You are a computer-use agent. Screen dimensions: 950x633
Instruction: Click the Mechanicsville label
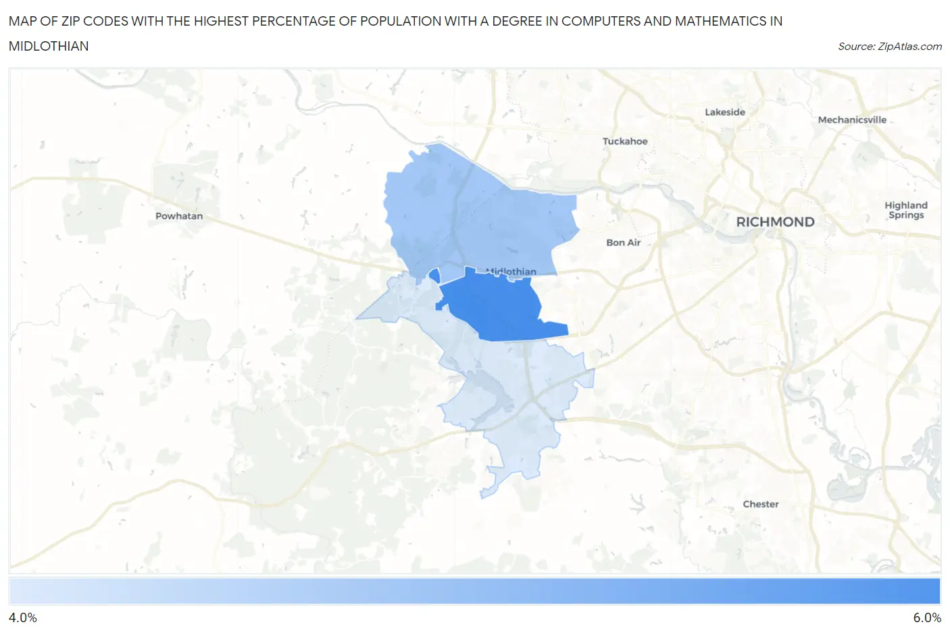(852, 120)
